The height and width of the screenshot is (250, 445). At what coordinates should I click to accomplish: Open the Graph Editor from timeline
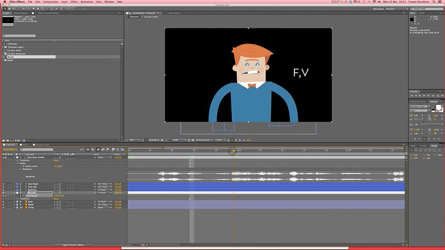(123, 150)
